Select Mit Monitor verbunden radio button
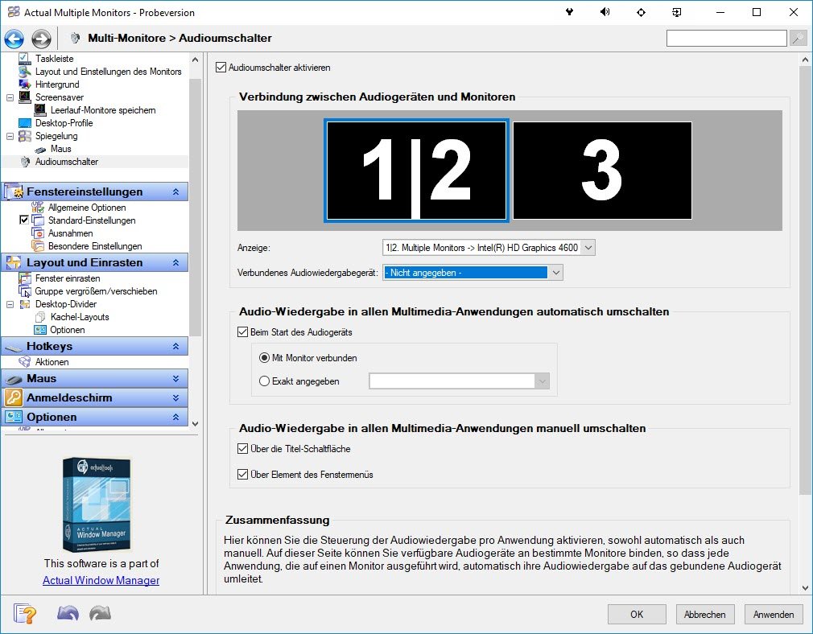Viewport: 813px width, 634px height. (x=265, y=358)
